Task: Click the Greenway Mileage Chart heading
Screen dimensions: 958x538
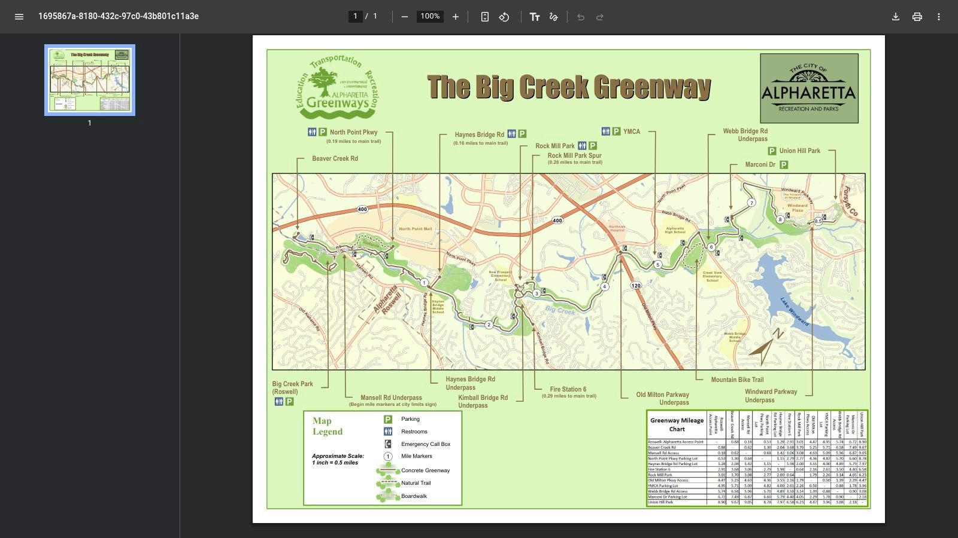Action: (677, 424)
